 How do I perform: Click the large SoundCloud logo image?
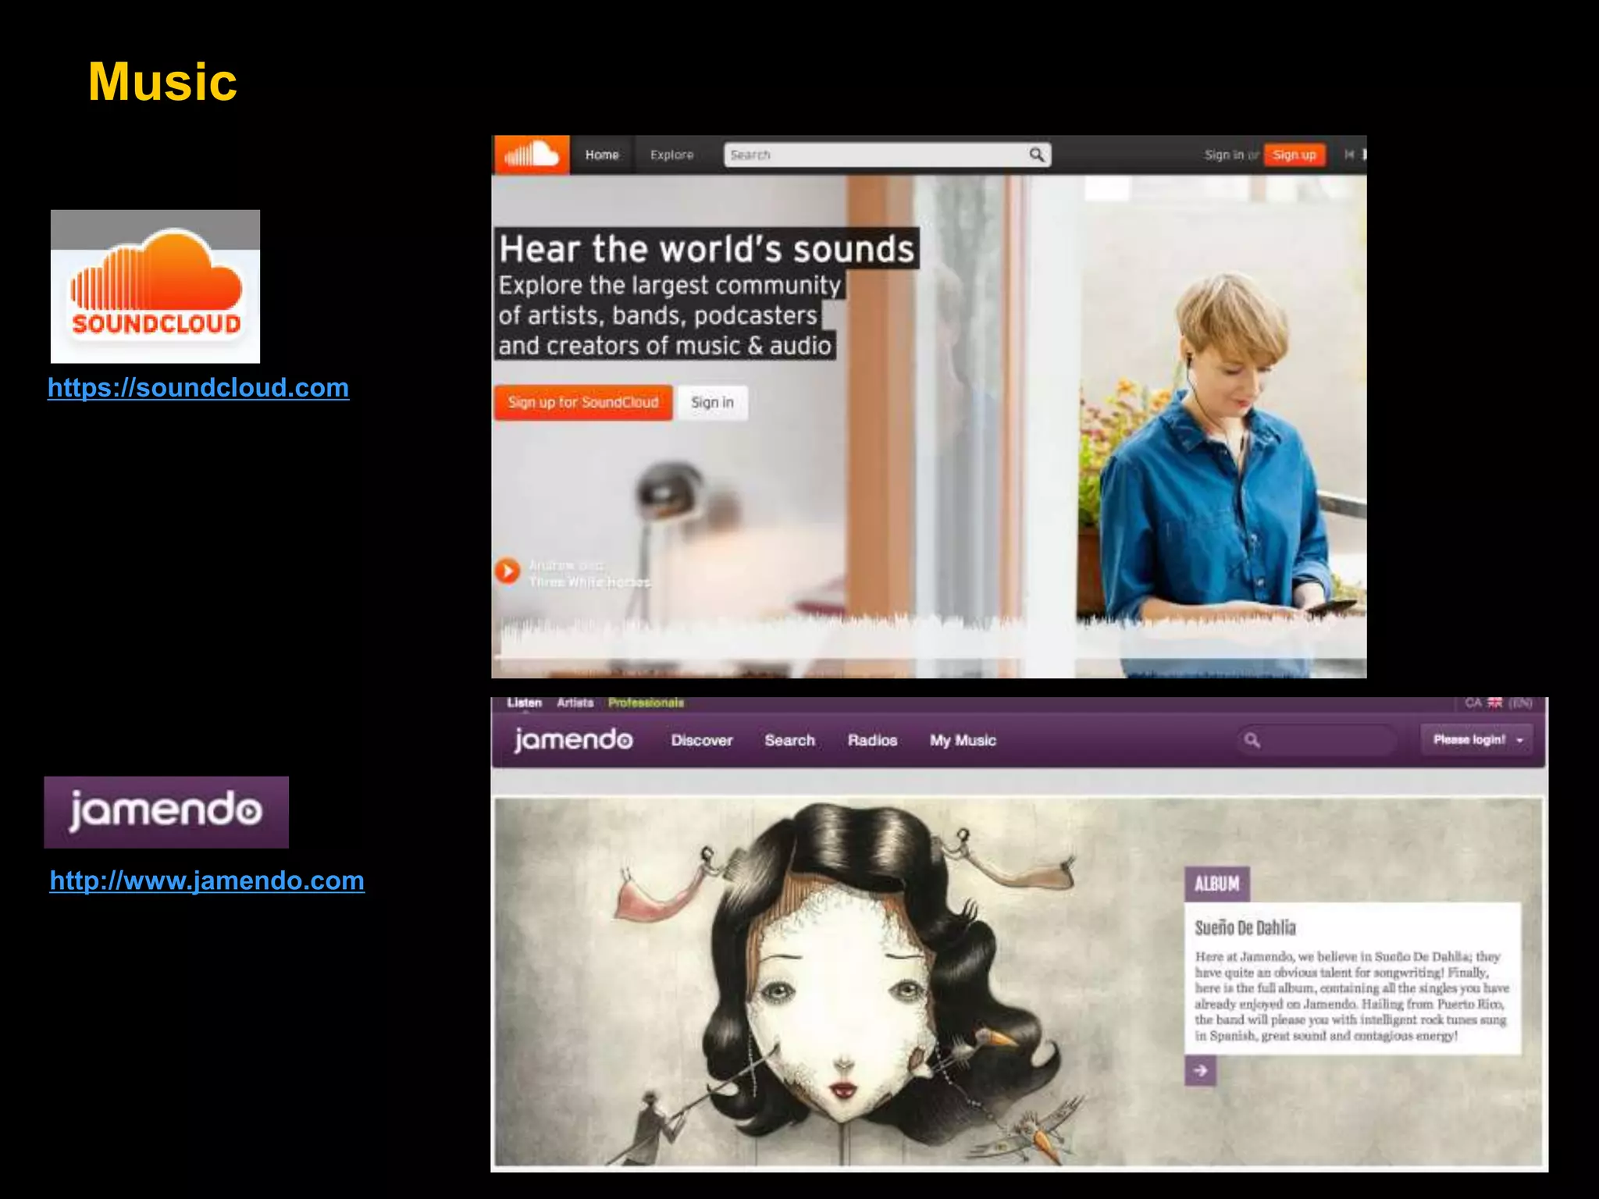pyautogui.click(x=155, y=286)
